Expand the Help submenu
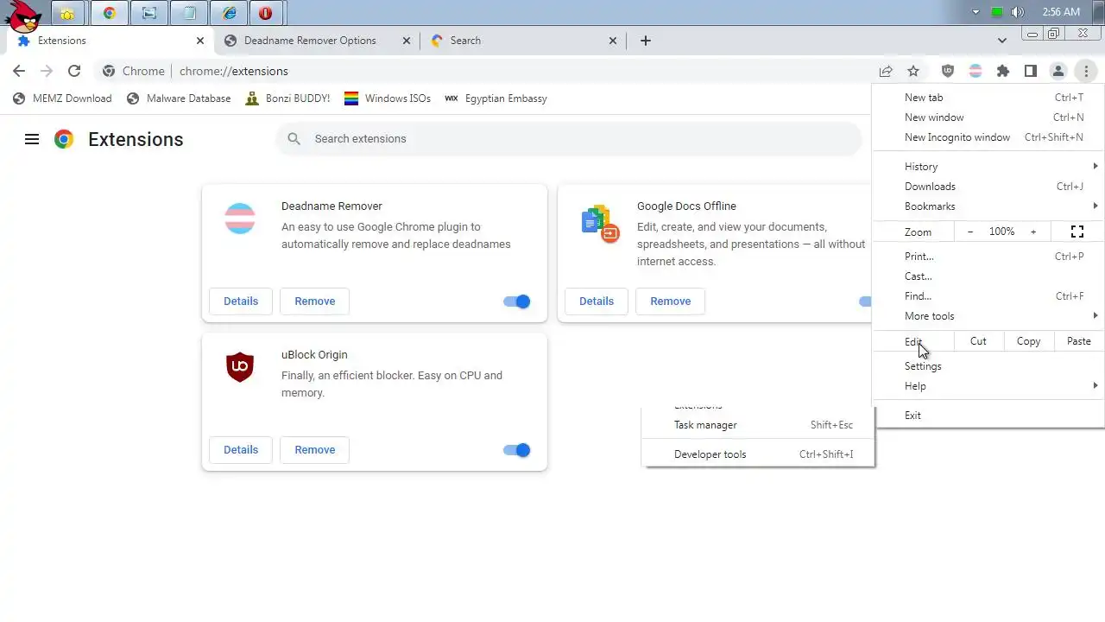1105x622 pixels. coord(988,385)
